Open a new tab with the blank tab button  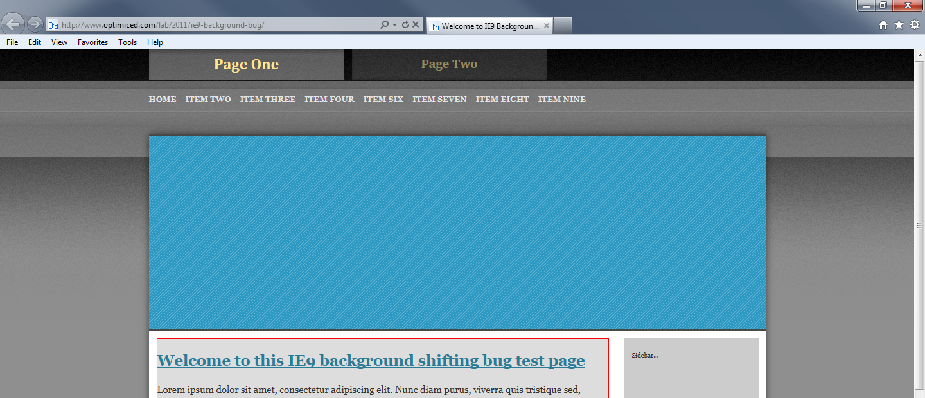pos(563,26)
